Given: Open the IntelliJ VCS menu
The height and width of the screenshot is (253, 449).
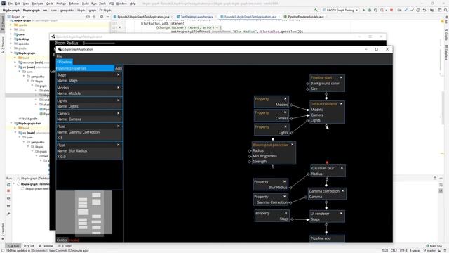Looking at the screenshot, I should [111, 4].
